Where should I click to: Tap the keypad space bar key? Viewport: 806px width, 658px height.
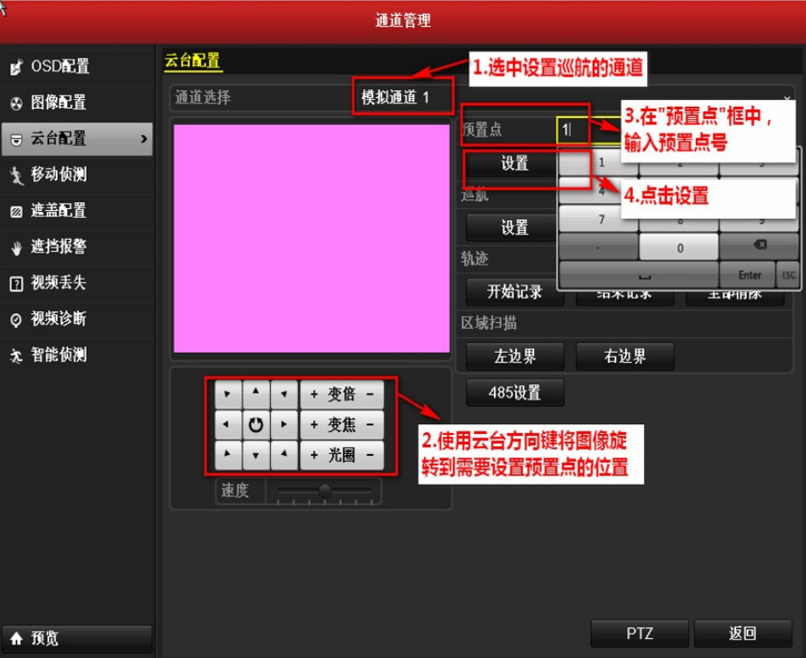(x=639, y=276)
